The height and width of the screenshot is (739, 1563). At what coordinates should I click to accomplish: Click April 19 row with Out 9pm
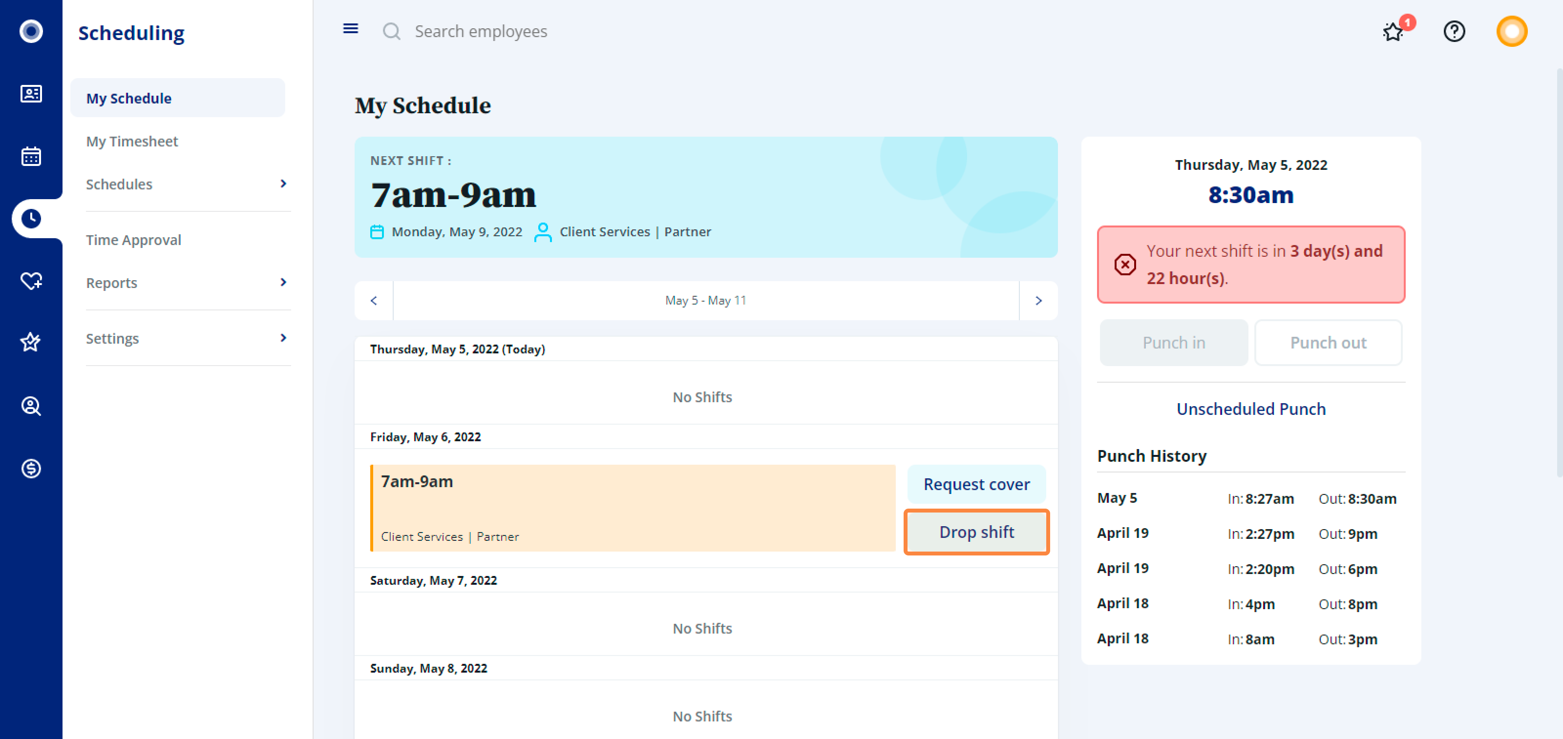click(x=1250, y=534)
